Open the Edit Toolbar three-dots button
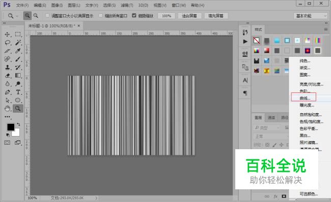The height and width of the screenshot is (202, 331). click(8, 117)
